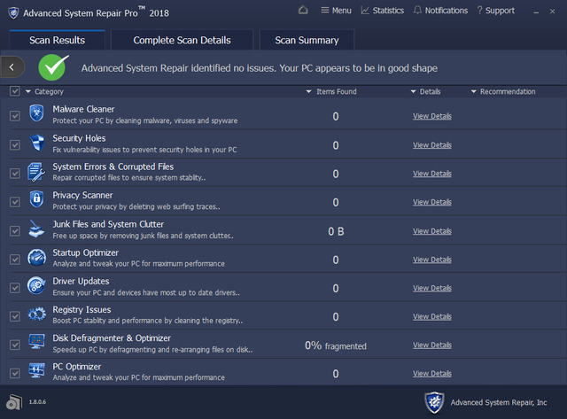Viewport: 567px width, 419px height.
Task: Toggle the Junk Files and System Clutter checkbox
Action: (14, 230)
